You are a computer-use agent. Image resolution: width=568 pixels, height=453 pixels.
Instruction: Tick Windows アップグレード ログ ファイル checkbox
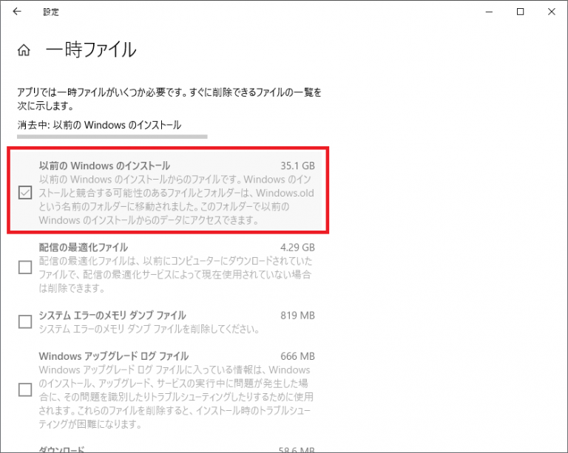[x=25, y=389]
